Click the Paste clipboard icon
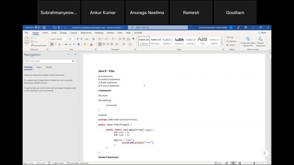Image resolution: width=294 pixels, height=165 pixels. click(27, 39)
